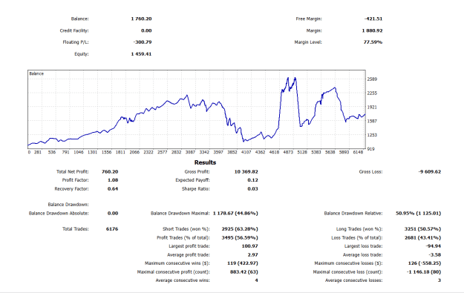464x293 pixels.
Task: Click Short Trades value 2925 (63.28%)
Action: [x=240, y=229]
